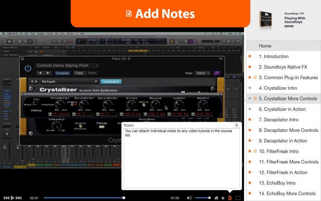Expand the Groups disclosure triangle

[2, 51]
